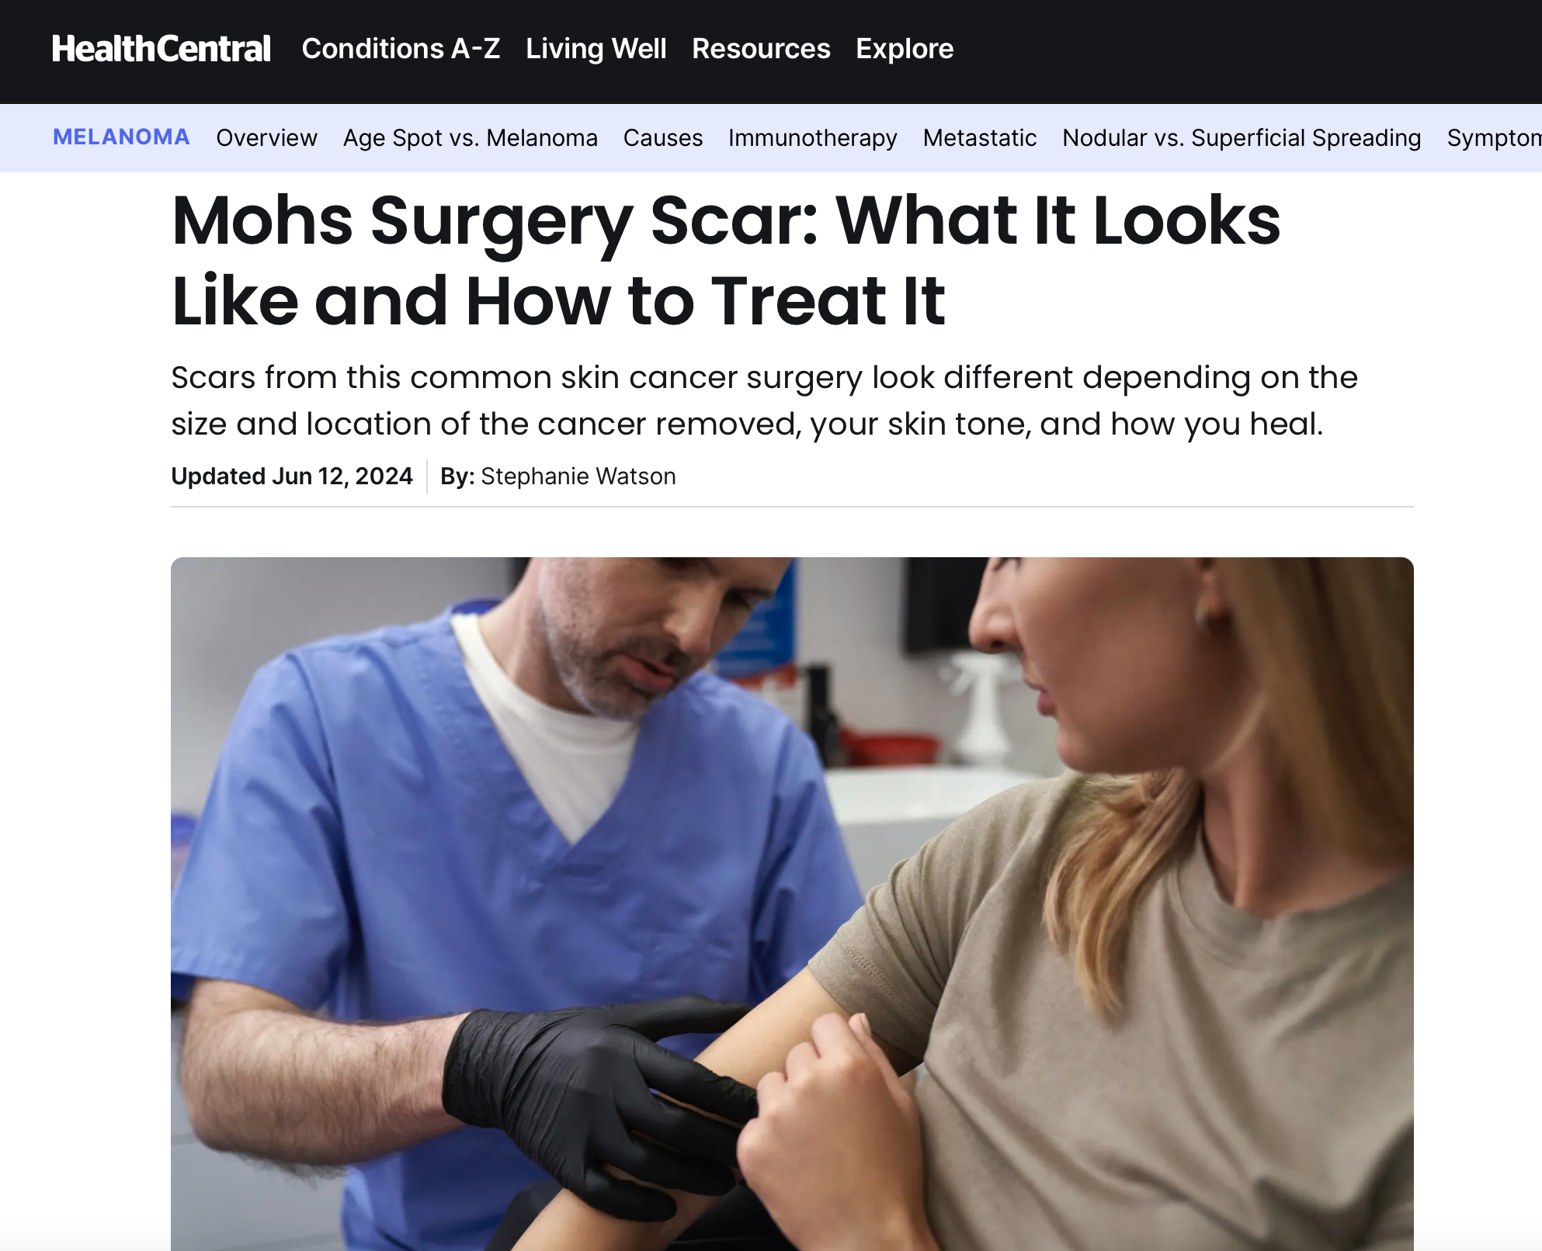Open Age Spot vs. Melanoma page
Screen dimensions: 1542x1251
pos(471,138)
